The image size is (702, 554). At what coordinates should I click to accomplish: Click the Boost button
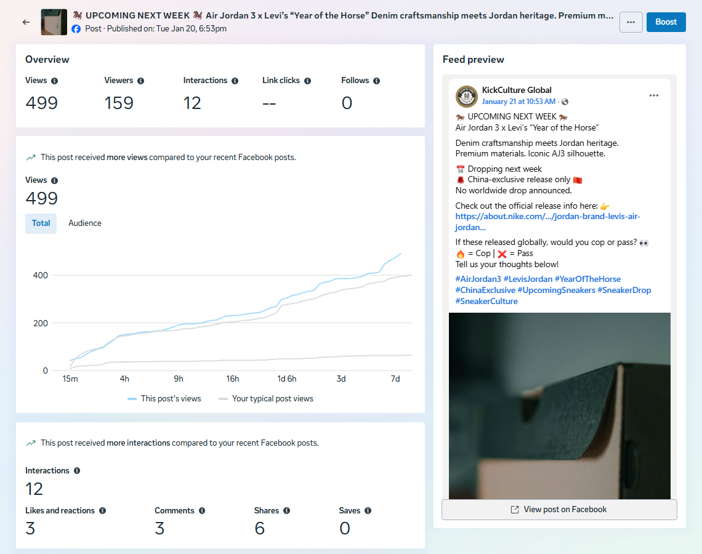pyautogui.click(x=666, y=22)
